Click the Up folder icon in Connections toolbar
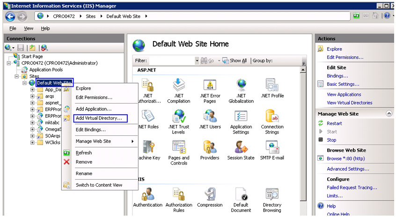This screenshot has height=217, width=396. click(x=32, y=48)
